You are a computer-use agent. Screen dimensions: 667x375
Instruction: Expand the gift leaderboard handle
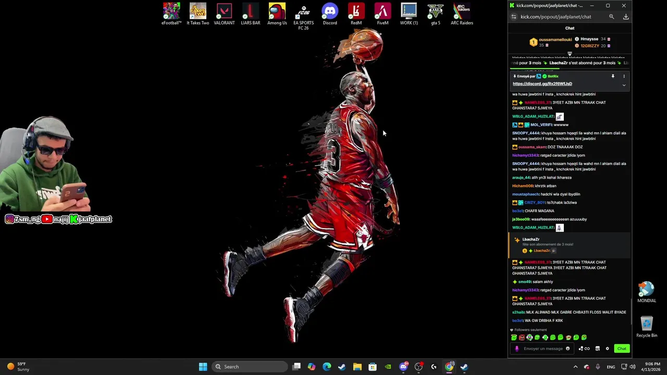(x=570, y=54)
